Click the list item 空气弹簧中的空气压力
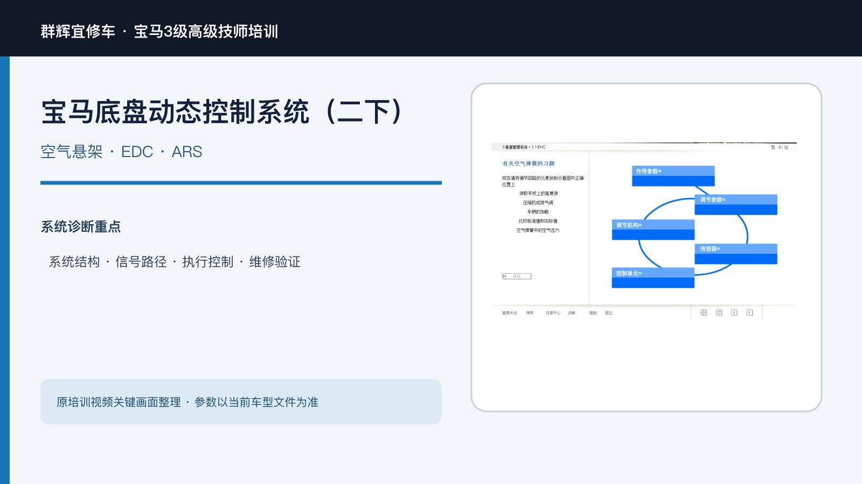Image resolution: width=862 pixels, height=484 pixels. 538,230
